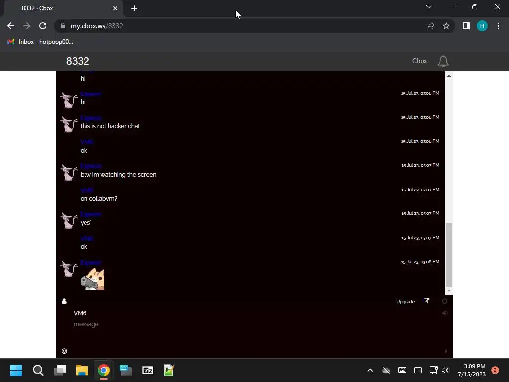View site information lock icon
Image resolution: width=509 pixels, height=382 pixels.
63,26
